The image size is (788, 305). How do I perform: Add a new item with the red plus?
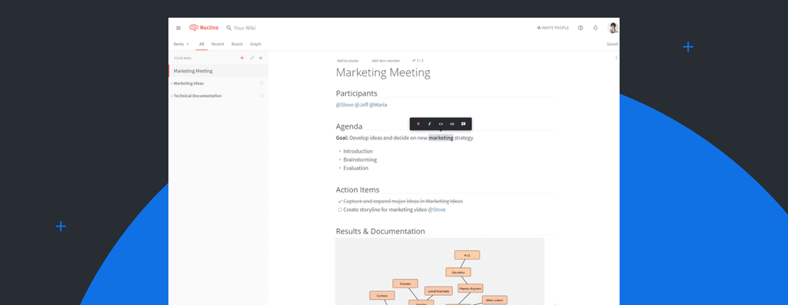242,58
